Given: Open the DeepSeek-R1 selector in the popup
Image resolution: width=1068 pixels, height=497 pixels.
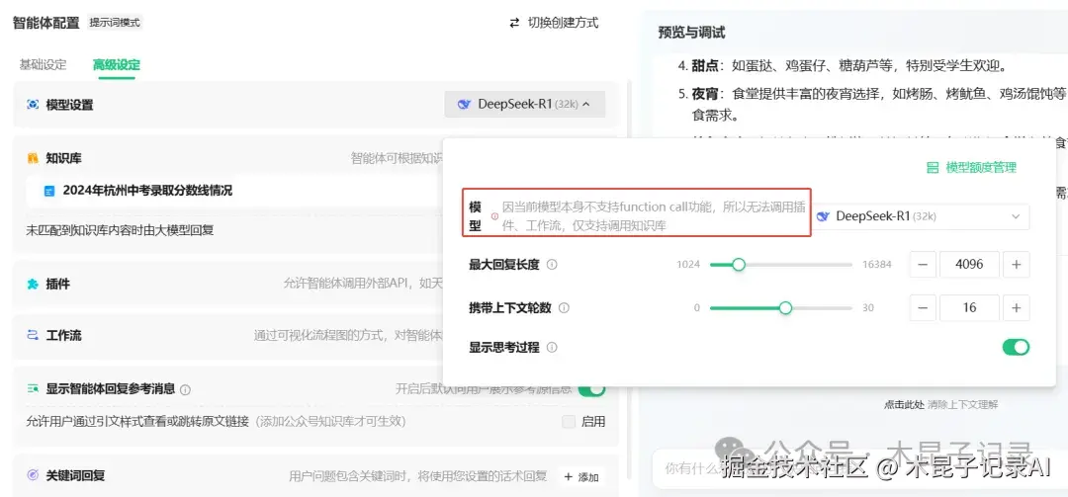Looking at the screenshot, I should click(923, 216).
